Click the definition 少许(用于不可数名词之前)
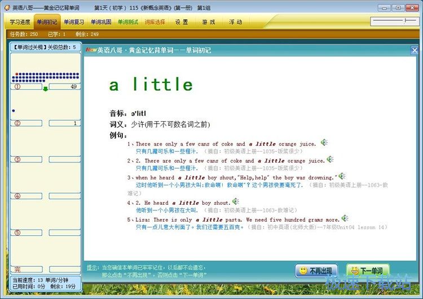This screenshot has height=299, width=423. point(170,125)
